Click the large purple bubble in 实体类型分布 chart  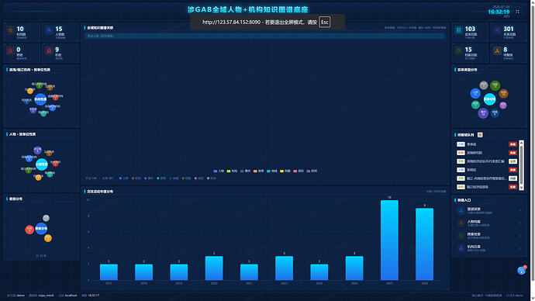(x=483, y=113)
